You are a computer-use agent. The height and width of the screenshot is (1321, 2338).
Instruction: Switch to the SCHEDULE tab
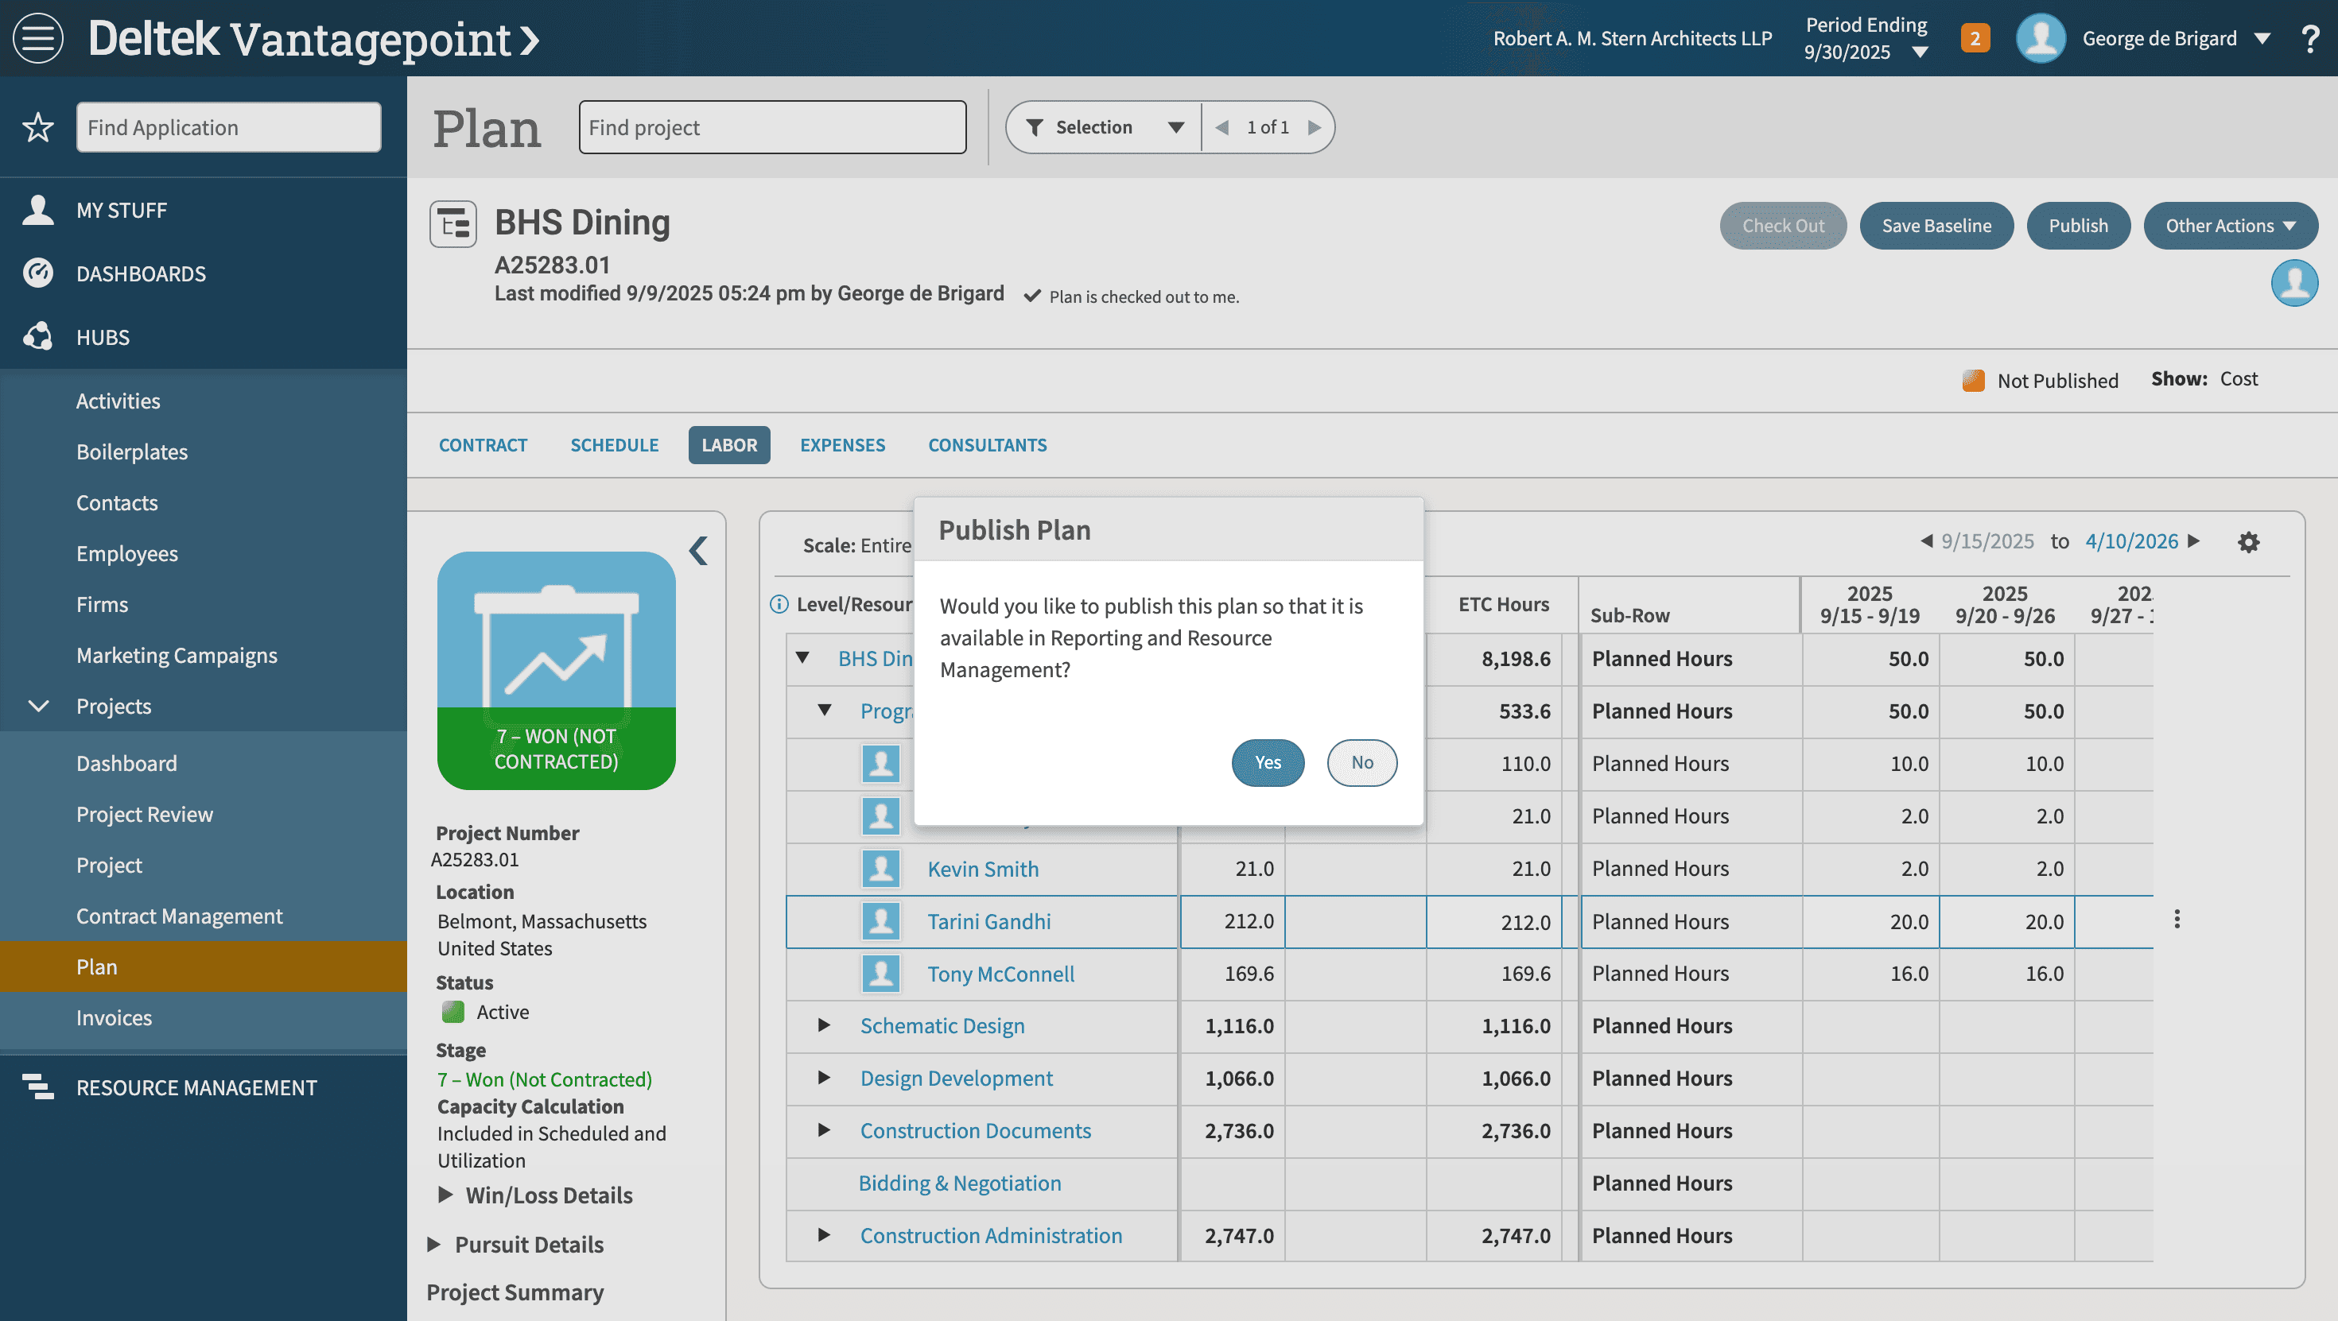click(x=615, y=444)
